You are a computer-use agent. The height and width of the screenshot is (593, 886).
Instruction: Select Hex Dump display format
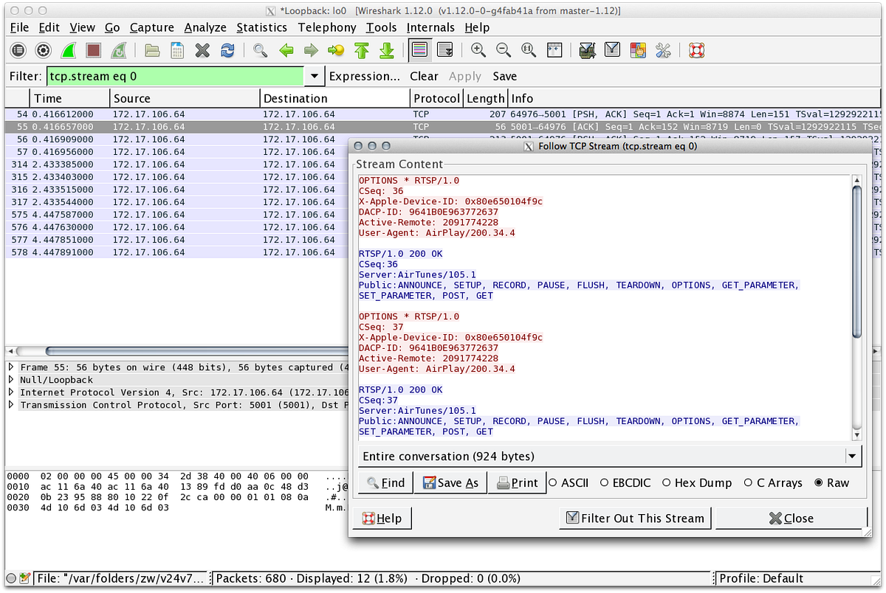667,483
